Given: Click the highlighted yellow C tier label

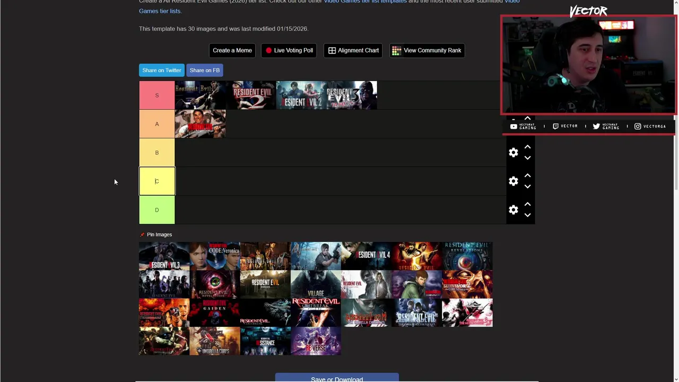Looking at the screenshot, I should (x=157, y=181).
